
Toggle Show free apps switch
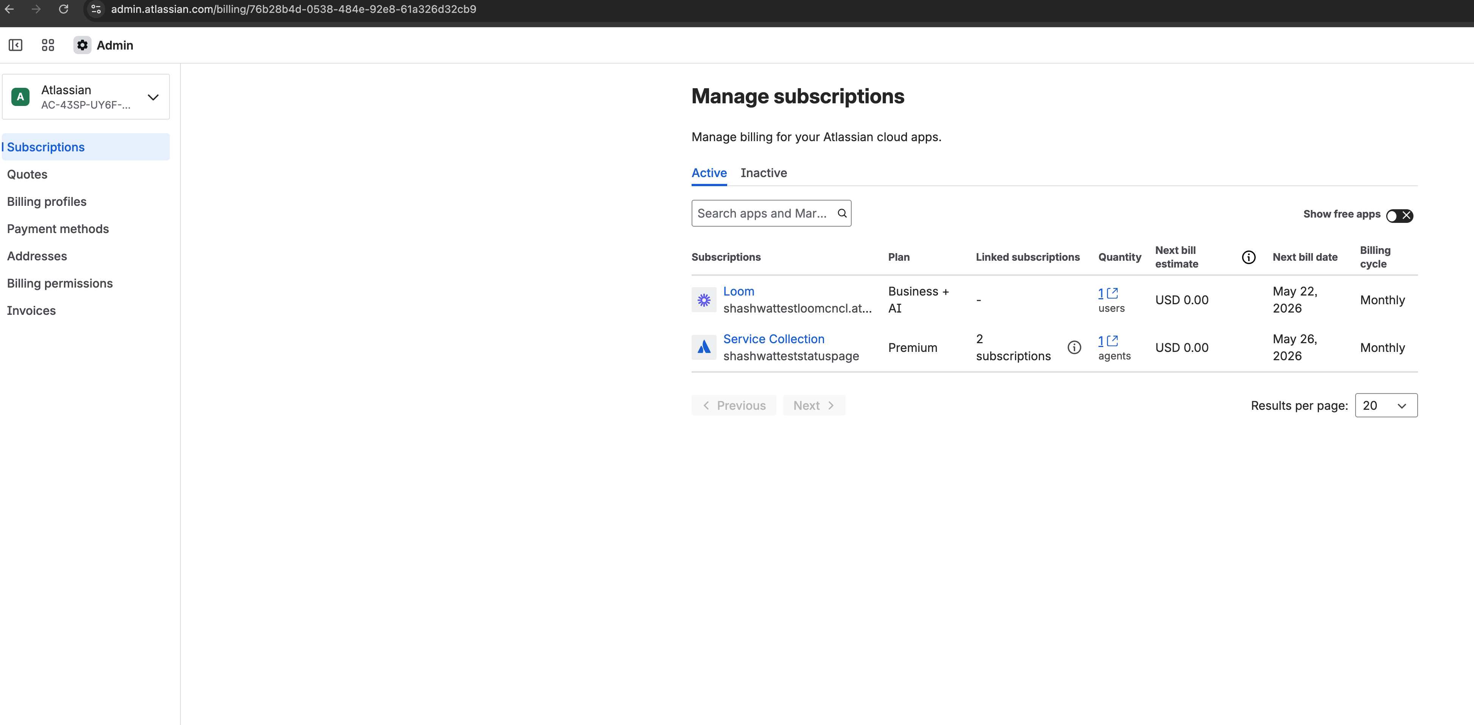[x=1399, y=216]
